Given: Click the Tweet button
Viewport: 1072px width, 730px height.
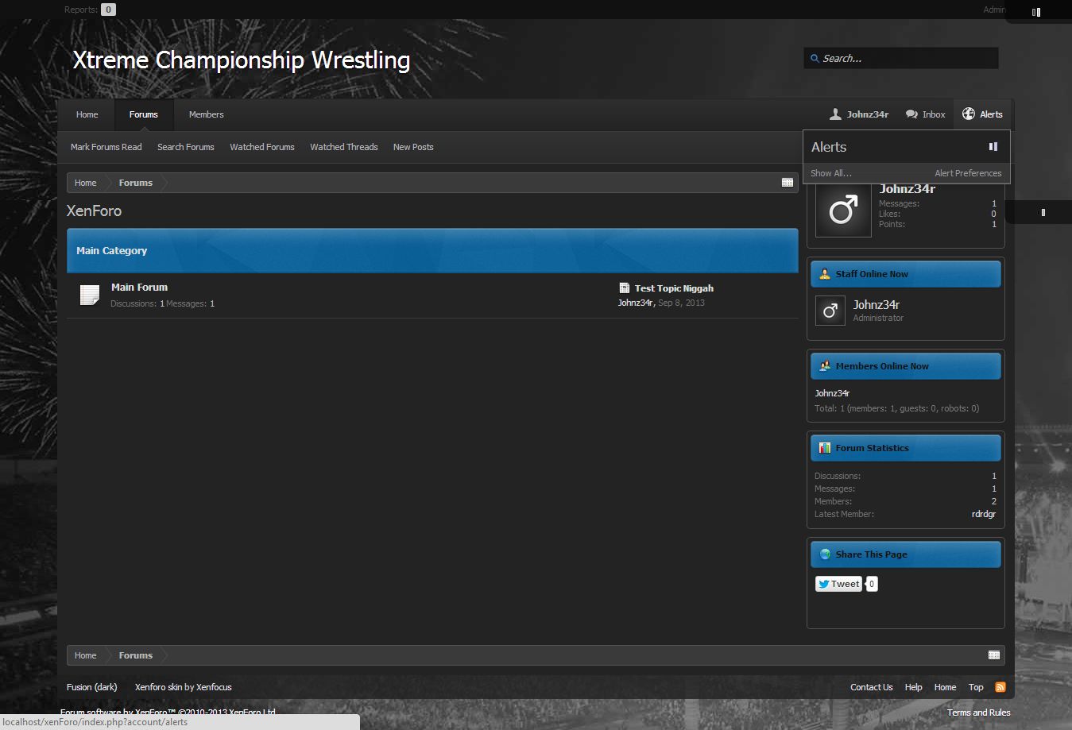Looking at the screenshot, I should (838, 584).
